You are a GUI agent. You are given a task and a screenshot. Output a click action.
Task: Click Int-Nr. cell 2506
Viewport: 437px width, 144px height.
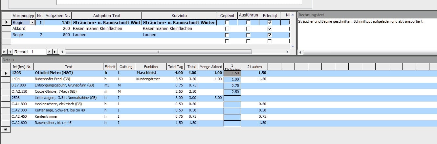22,98
